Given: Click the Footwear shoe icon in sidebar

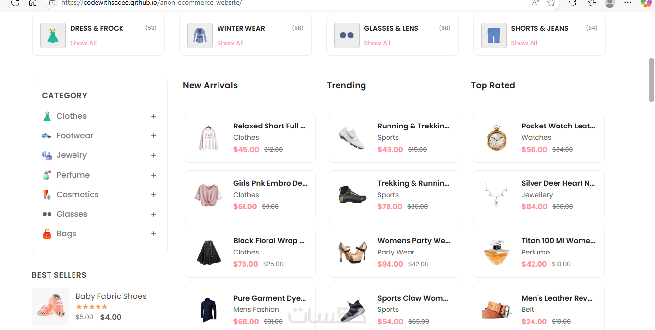Looking at the screenshot, I should pyautogui.click(x=47, y=136).
